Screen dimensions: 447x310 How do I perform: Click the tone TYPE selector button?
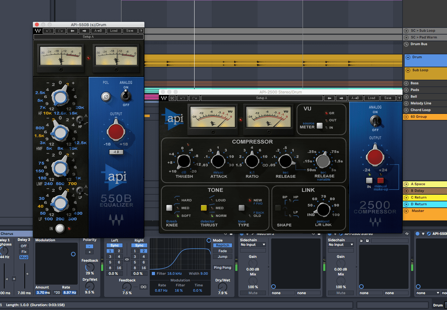[242, 208]
